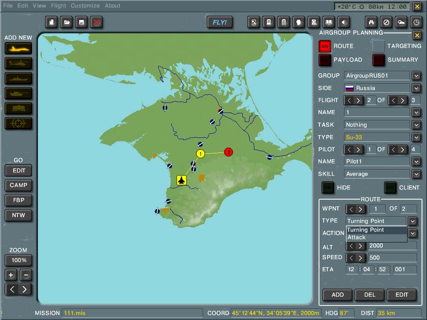Click red waypoint 2 on map
427x320 pixels.
point(228,152)
